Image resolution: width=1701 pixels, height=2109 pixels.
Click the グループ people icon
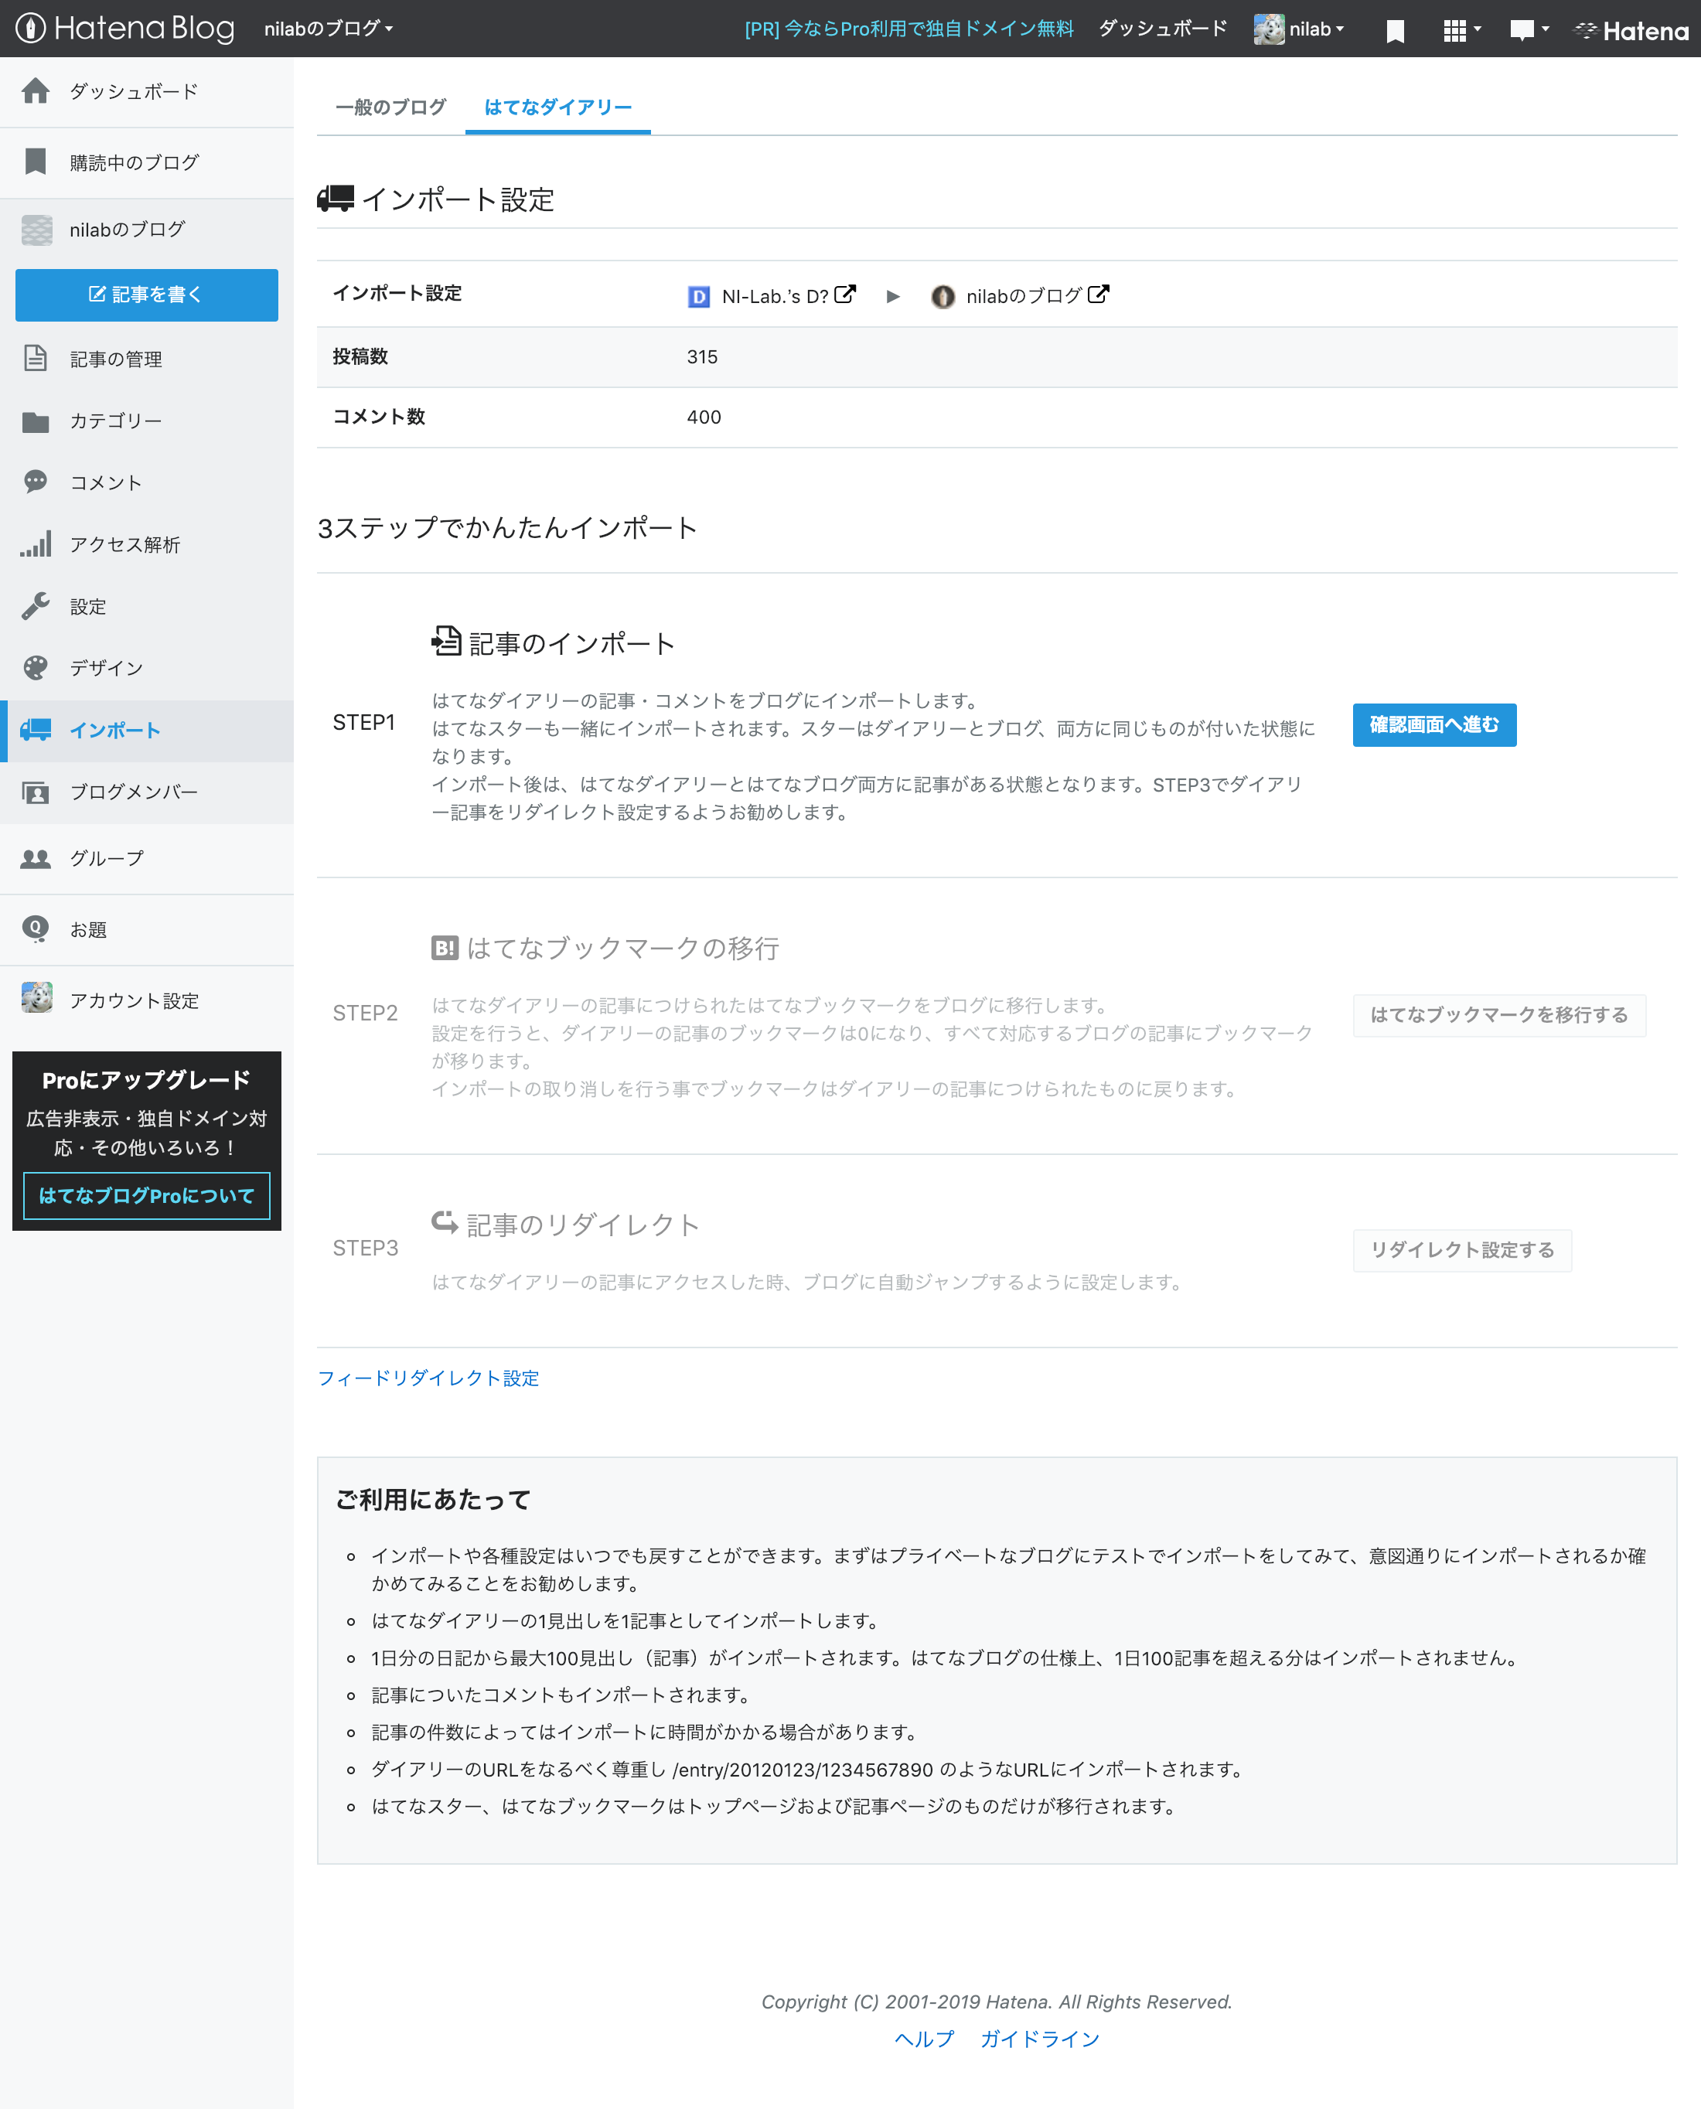[36, 859]
